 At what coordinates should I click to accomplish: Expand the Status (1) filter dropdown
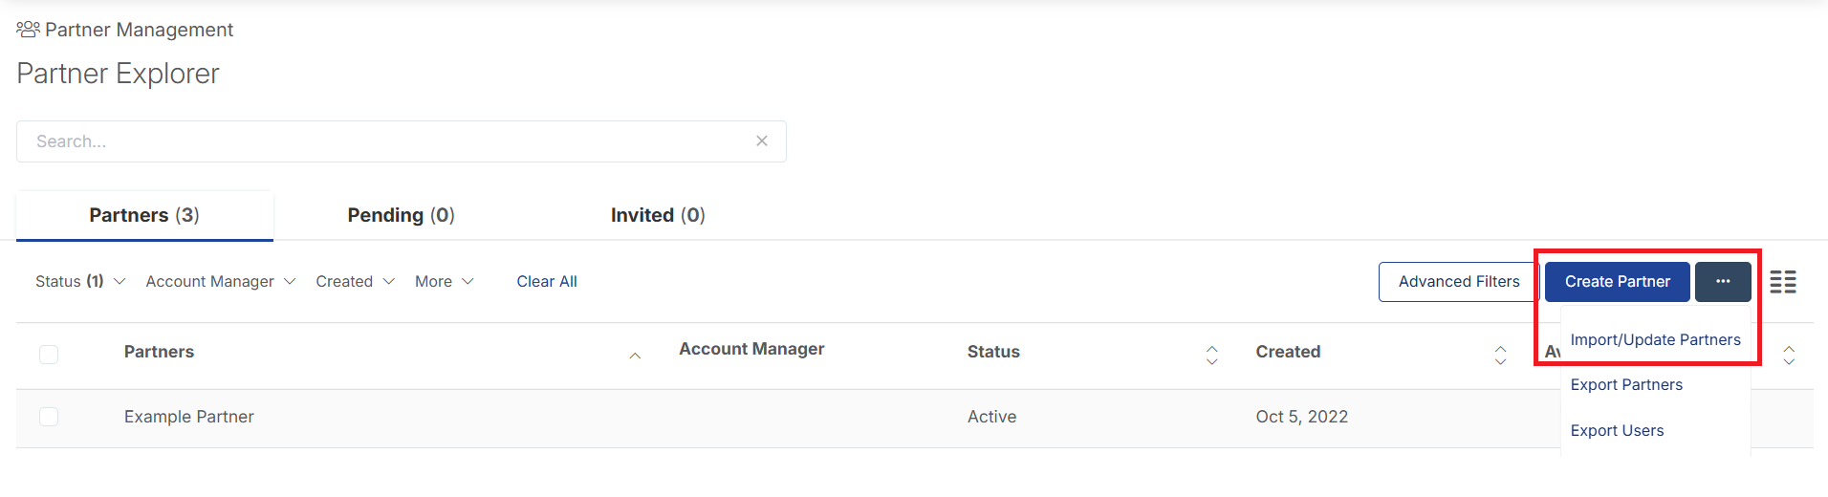[80, 281]
